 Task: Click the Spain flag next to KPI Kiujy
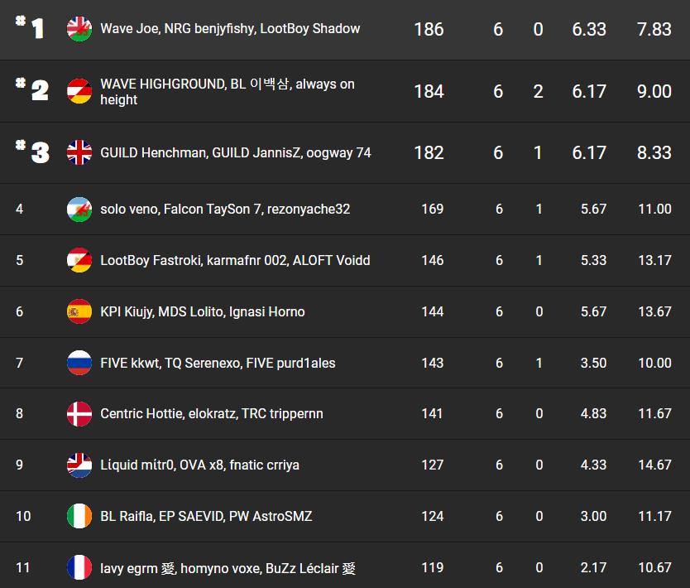(x=79, y=311)
